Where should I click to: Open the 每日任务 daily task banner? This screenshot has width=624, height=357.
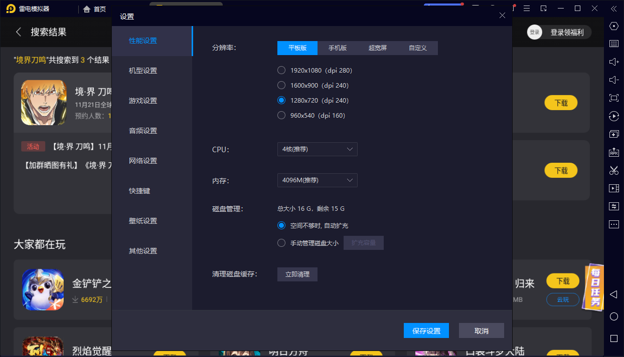tap(593, 285)
